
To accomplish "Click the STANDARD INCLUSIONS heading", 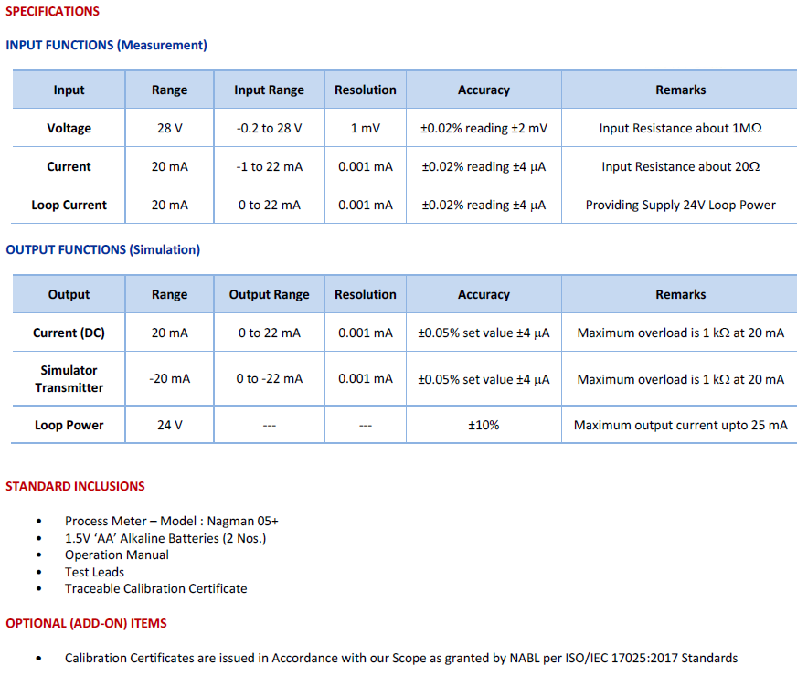I will (x=75, y=487).
